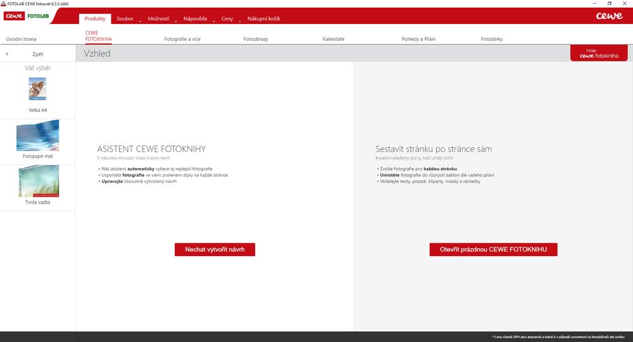Viewport: 633px width, 342px height.
Task: Select the Fotopapír mat paper thumbnail
Action: pos(37,135)
